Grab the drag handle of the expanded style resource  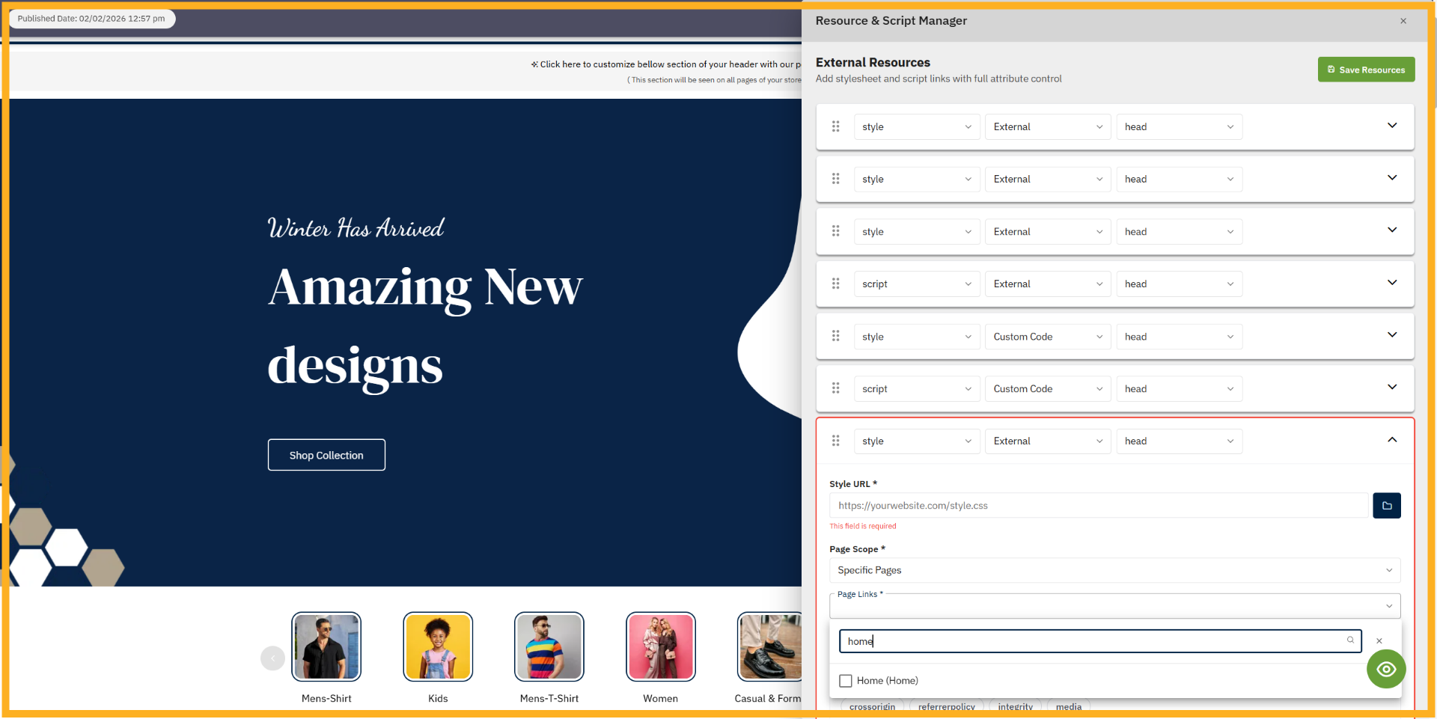click(x=836, y=441)
